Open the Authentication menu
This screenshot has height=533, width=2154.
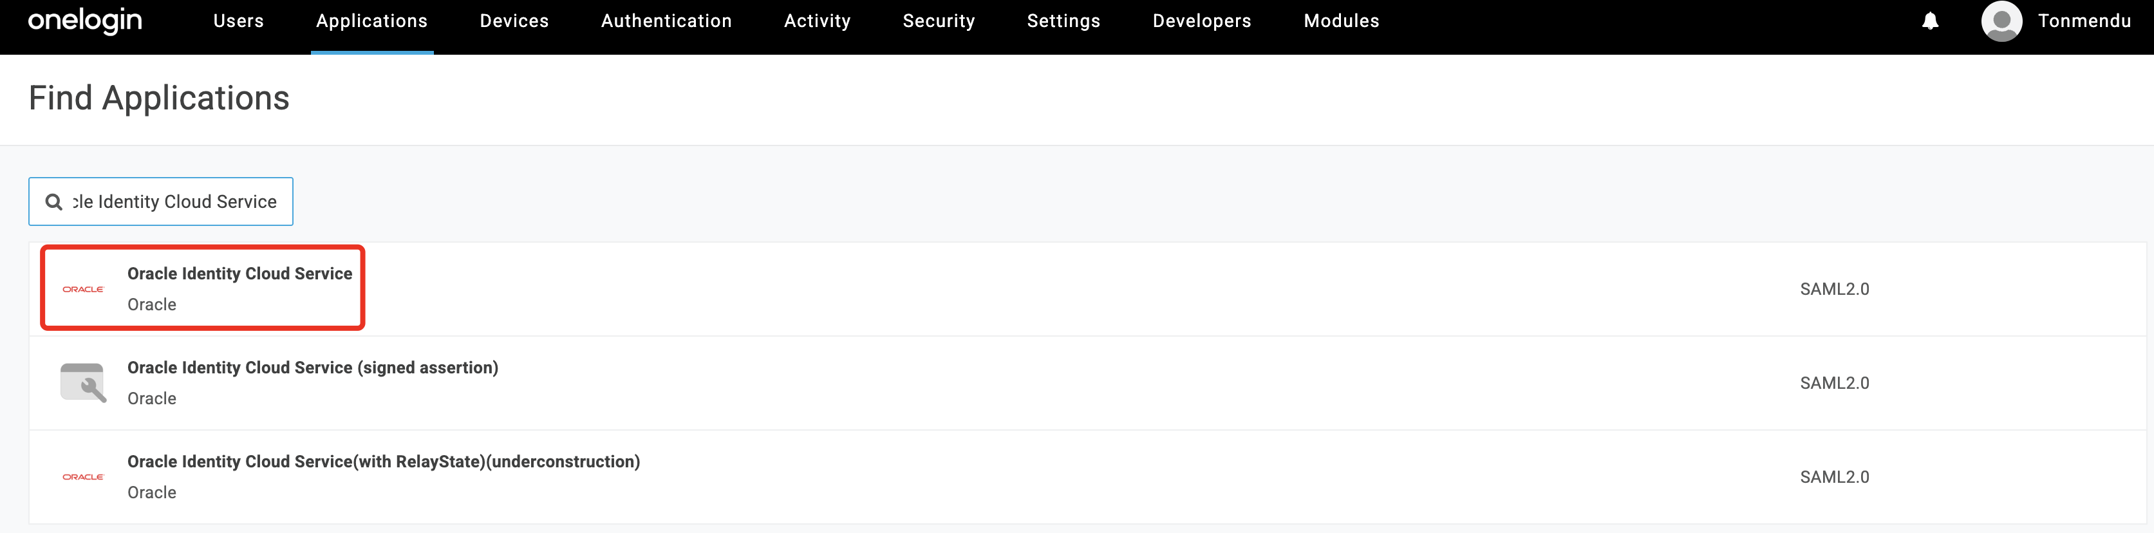pyautogui.click(x=666, y=21)
